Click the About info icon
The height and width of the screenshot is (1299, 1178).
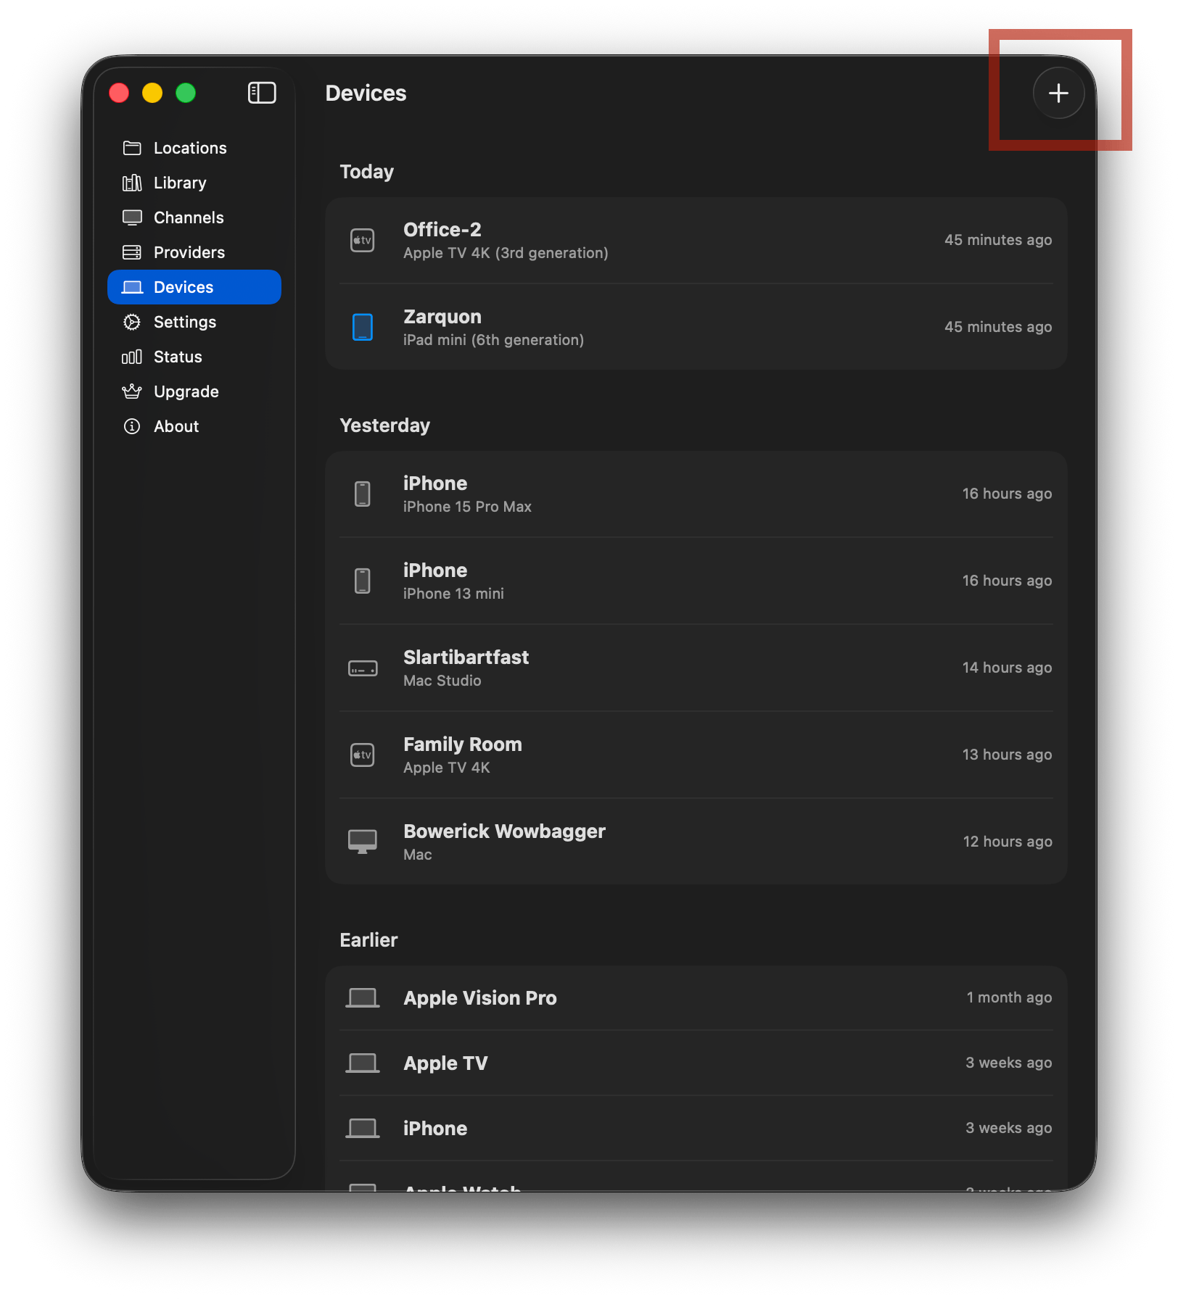(x=132, y=426)
